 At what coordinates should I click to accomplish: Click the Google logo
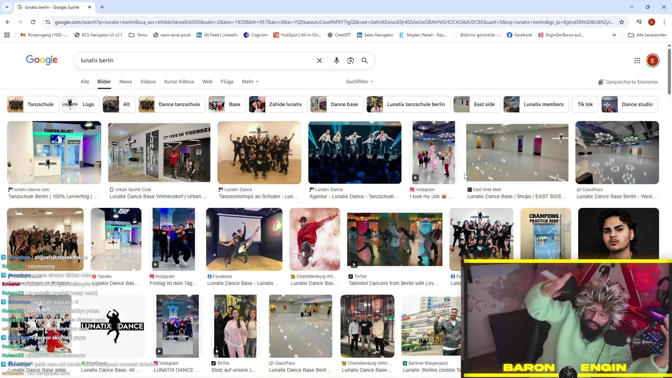click(41, 60)
